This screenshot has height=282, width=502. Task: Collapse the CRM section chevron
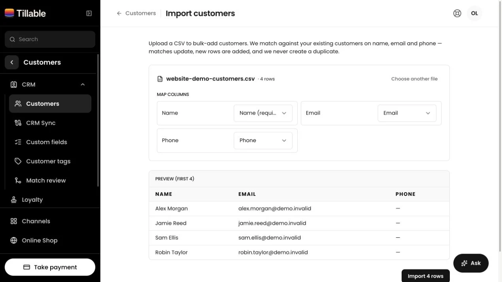pos(83,85)
